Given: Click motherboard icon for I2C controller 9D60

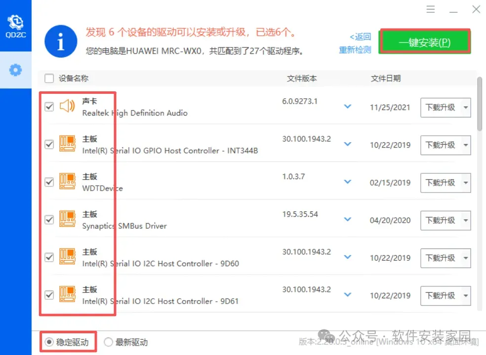Looking at the screenshot, I should coord(67,257).
